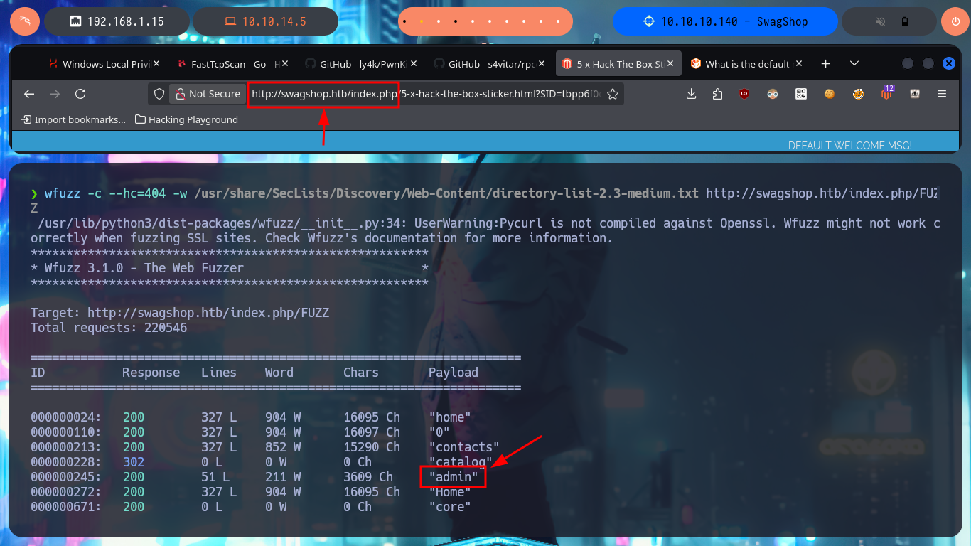The width and height of the screenshot is (971, 546).
Task: Click the muted volume icon in the panel
Action: (x=881, y=21)
